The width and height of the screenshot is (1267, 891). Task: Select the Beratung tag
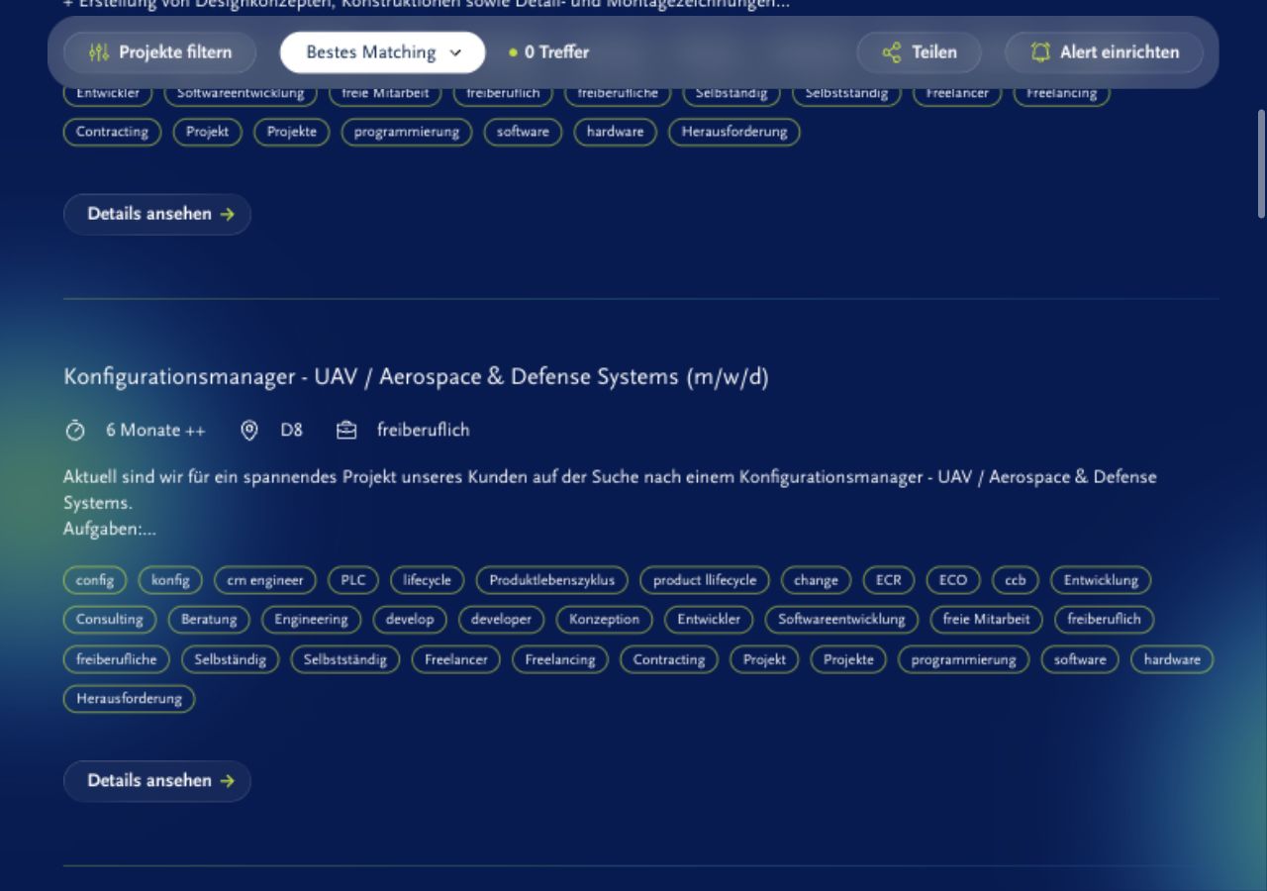209,620
